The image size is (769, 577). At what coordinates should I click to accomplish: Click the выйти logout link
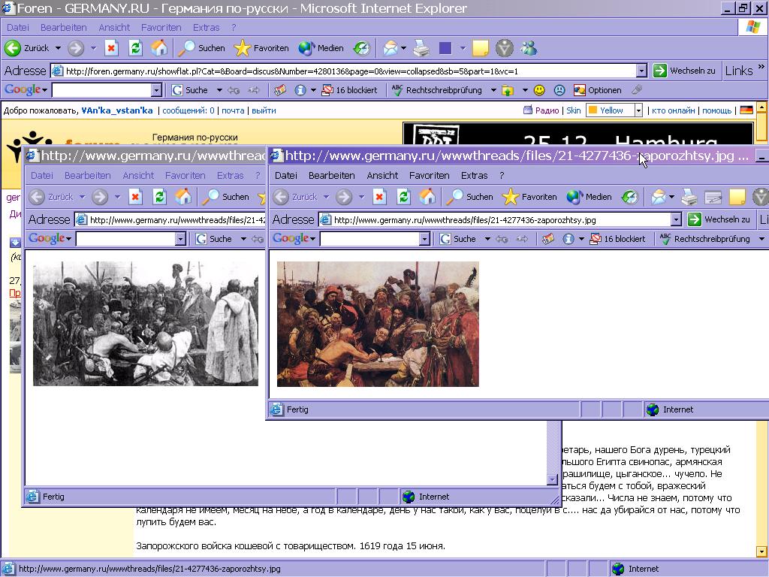[264, 110]
